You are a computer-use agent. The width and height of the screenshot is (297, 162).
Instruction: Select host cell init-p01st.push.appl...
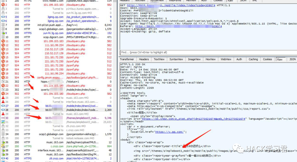point(50,25)
